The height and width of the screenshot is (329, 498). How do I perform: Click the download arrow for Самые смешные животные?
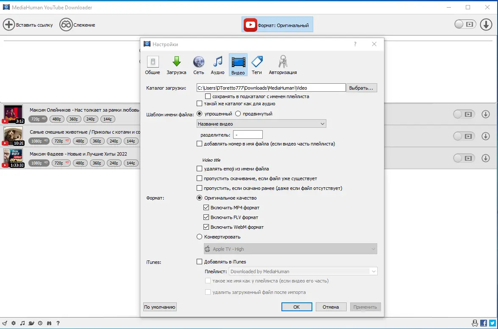(486, 136)
